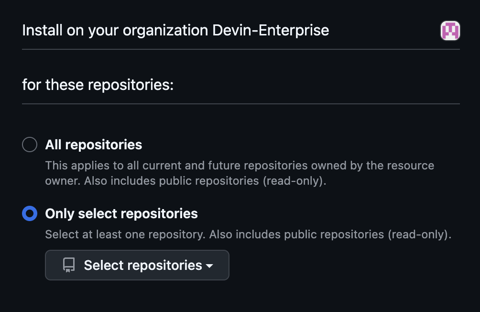
Task: Expand the repository selection picker
Action: tap(137, 265)
